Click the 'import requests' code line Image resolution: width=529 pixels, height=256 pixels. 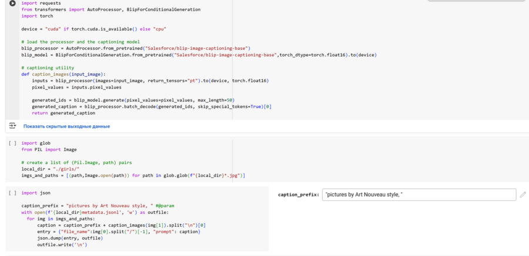point(41,3)
